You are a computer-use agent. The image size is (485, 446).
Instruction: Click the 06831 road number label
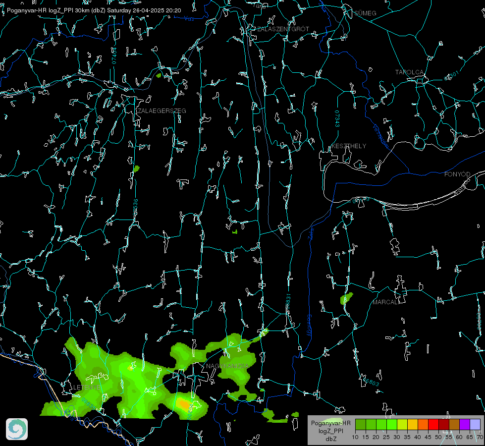288,302
